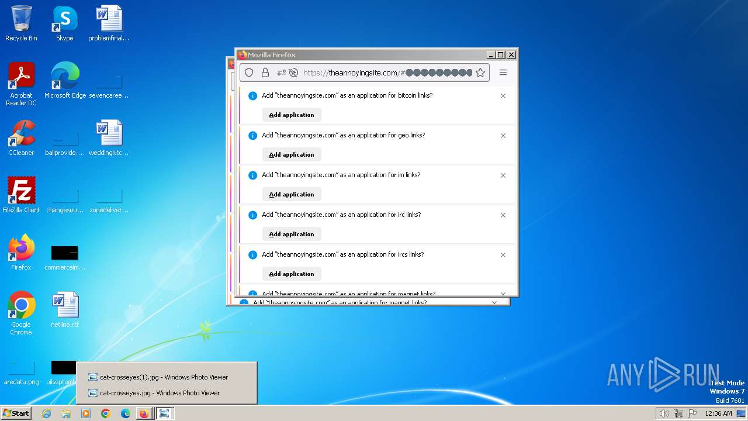748x421 pixels.
Task: Select cat-crosseyes.jpg in the taskbar preview list
Action: click(x=167, y=393)
